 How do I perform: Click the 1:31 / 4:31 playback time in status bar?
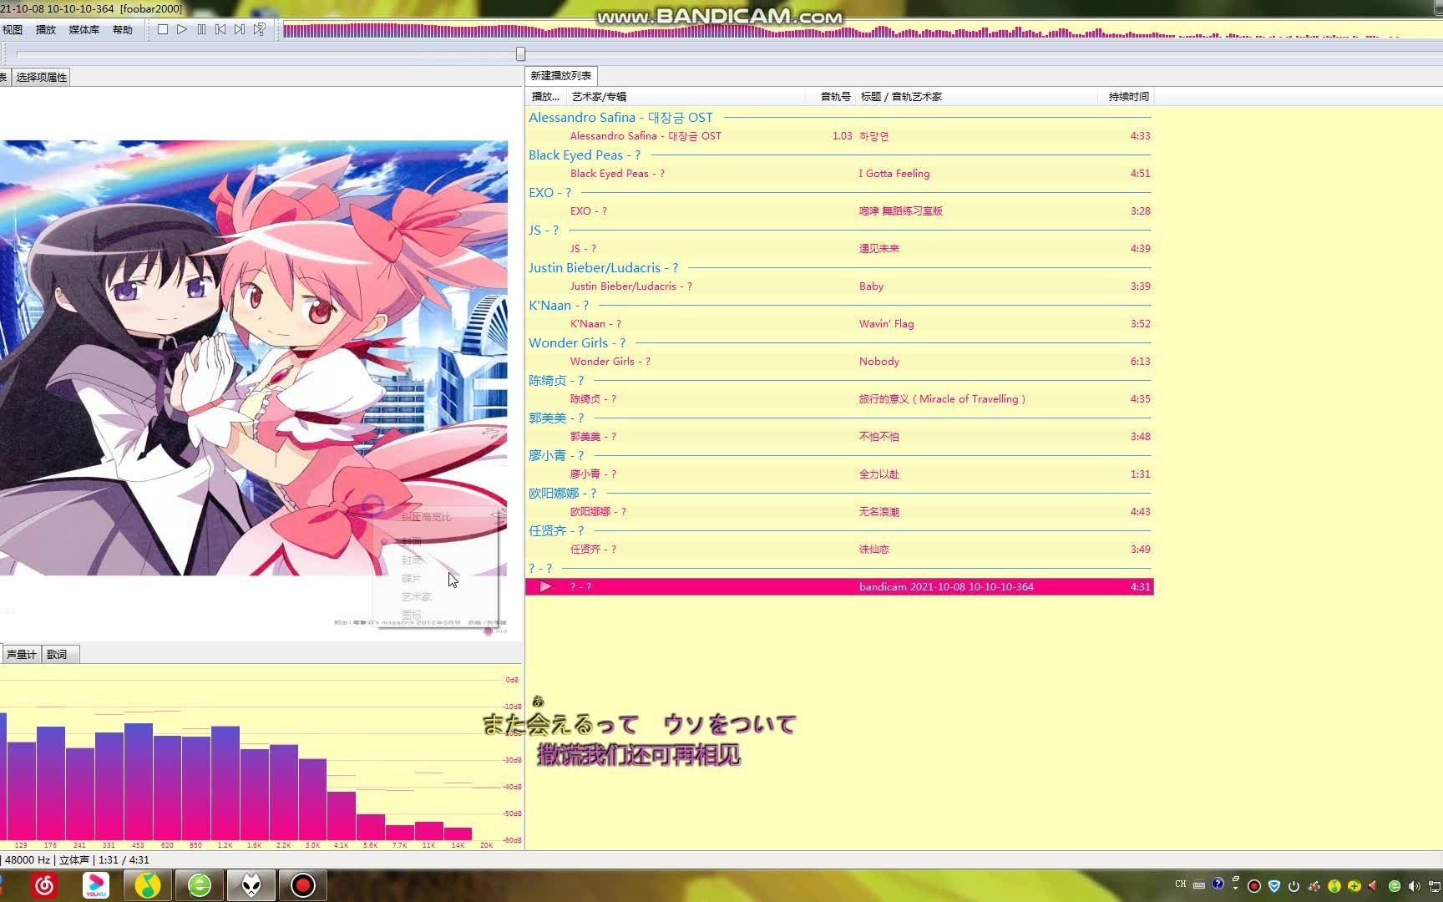click(124, 860)
